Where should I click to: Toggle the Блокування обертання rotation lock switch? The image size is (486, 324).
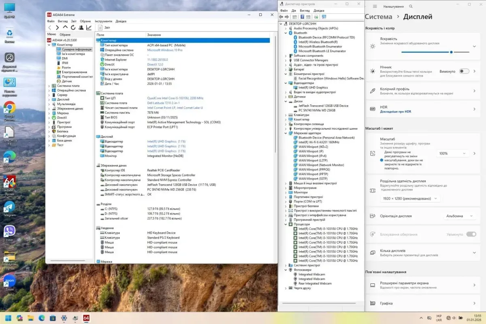click(471, 234)
